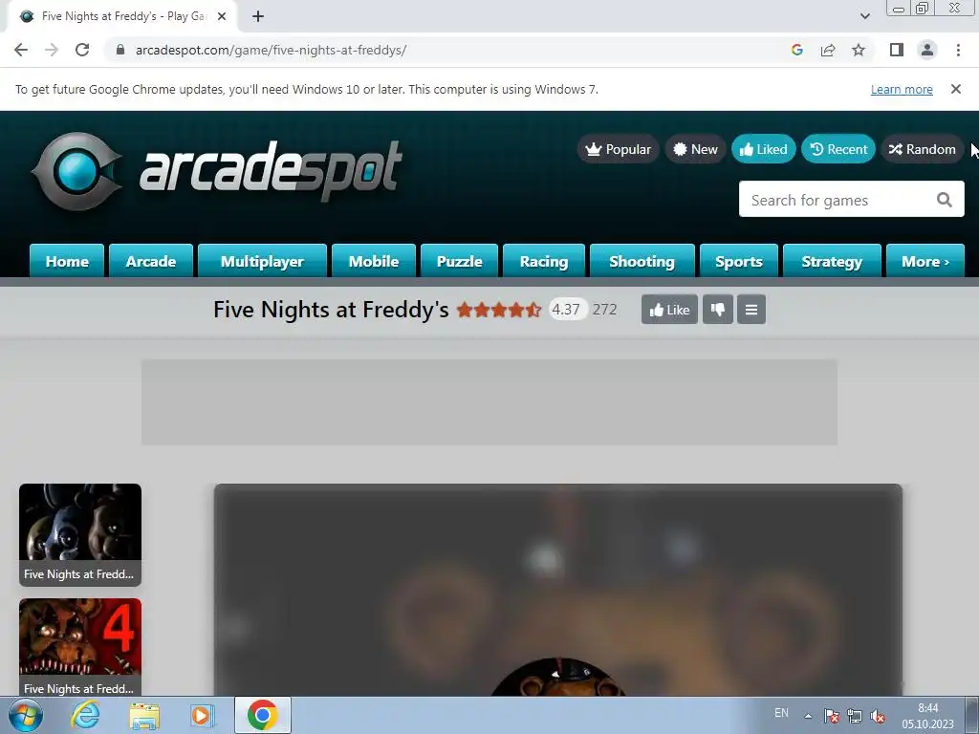Open the Sports category
Viewport: 979px width, 734px height.
tap(739, 261)
